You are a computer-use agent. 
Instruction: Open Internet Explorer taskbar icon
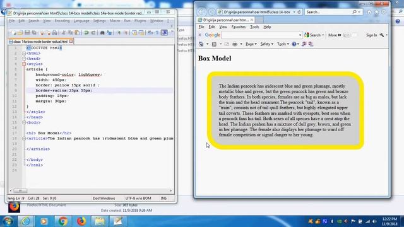coord(25,221)
